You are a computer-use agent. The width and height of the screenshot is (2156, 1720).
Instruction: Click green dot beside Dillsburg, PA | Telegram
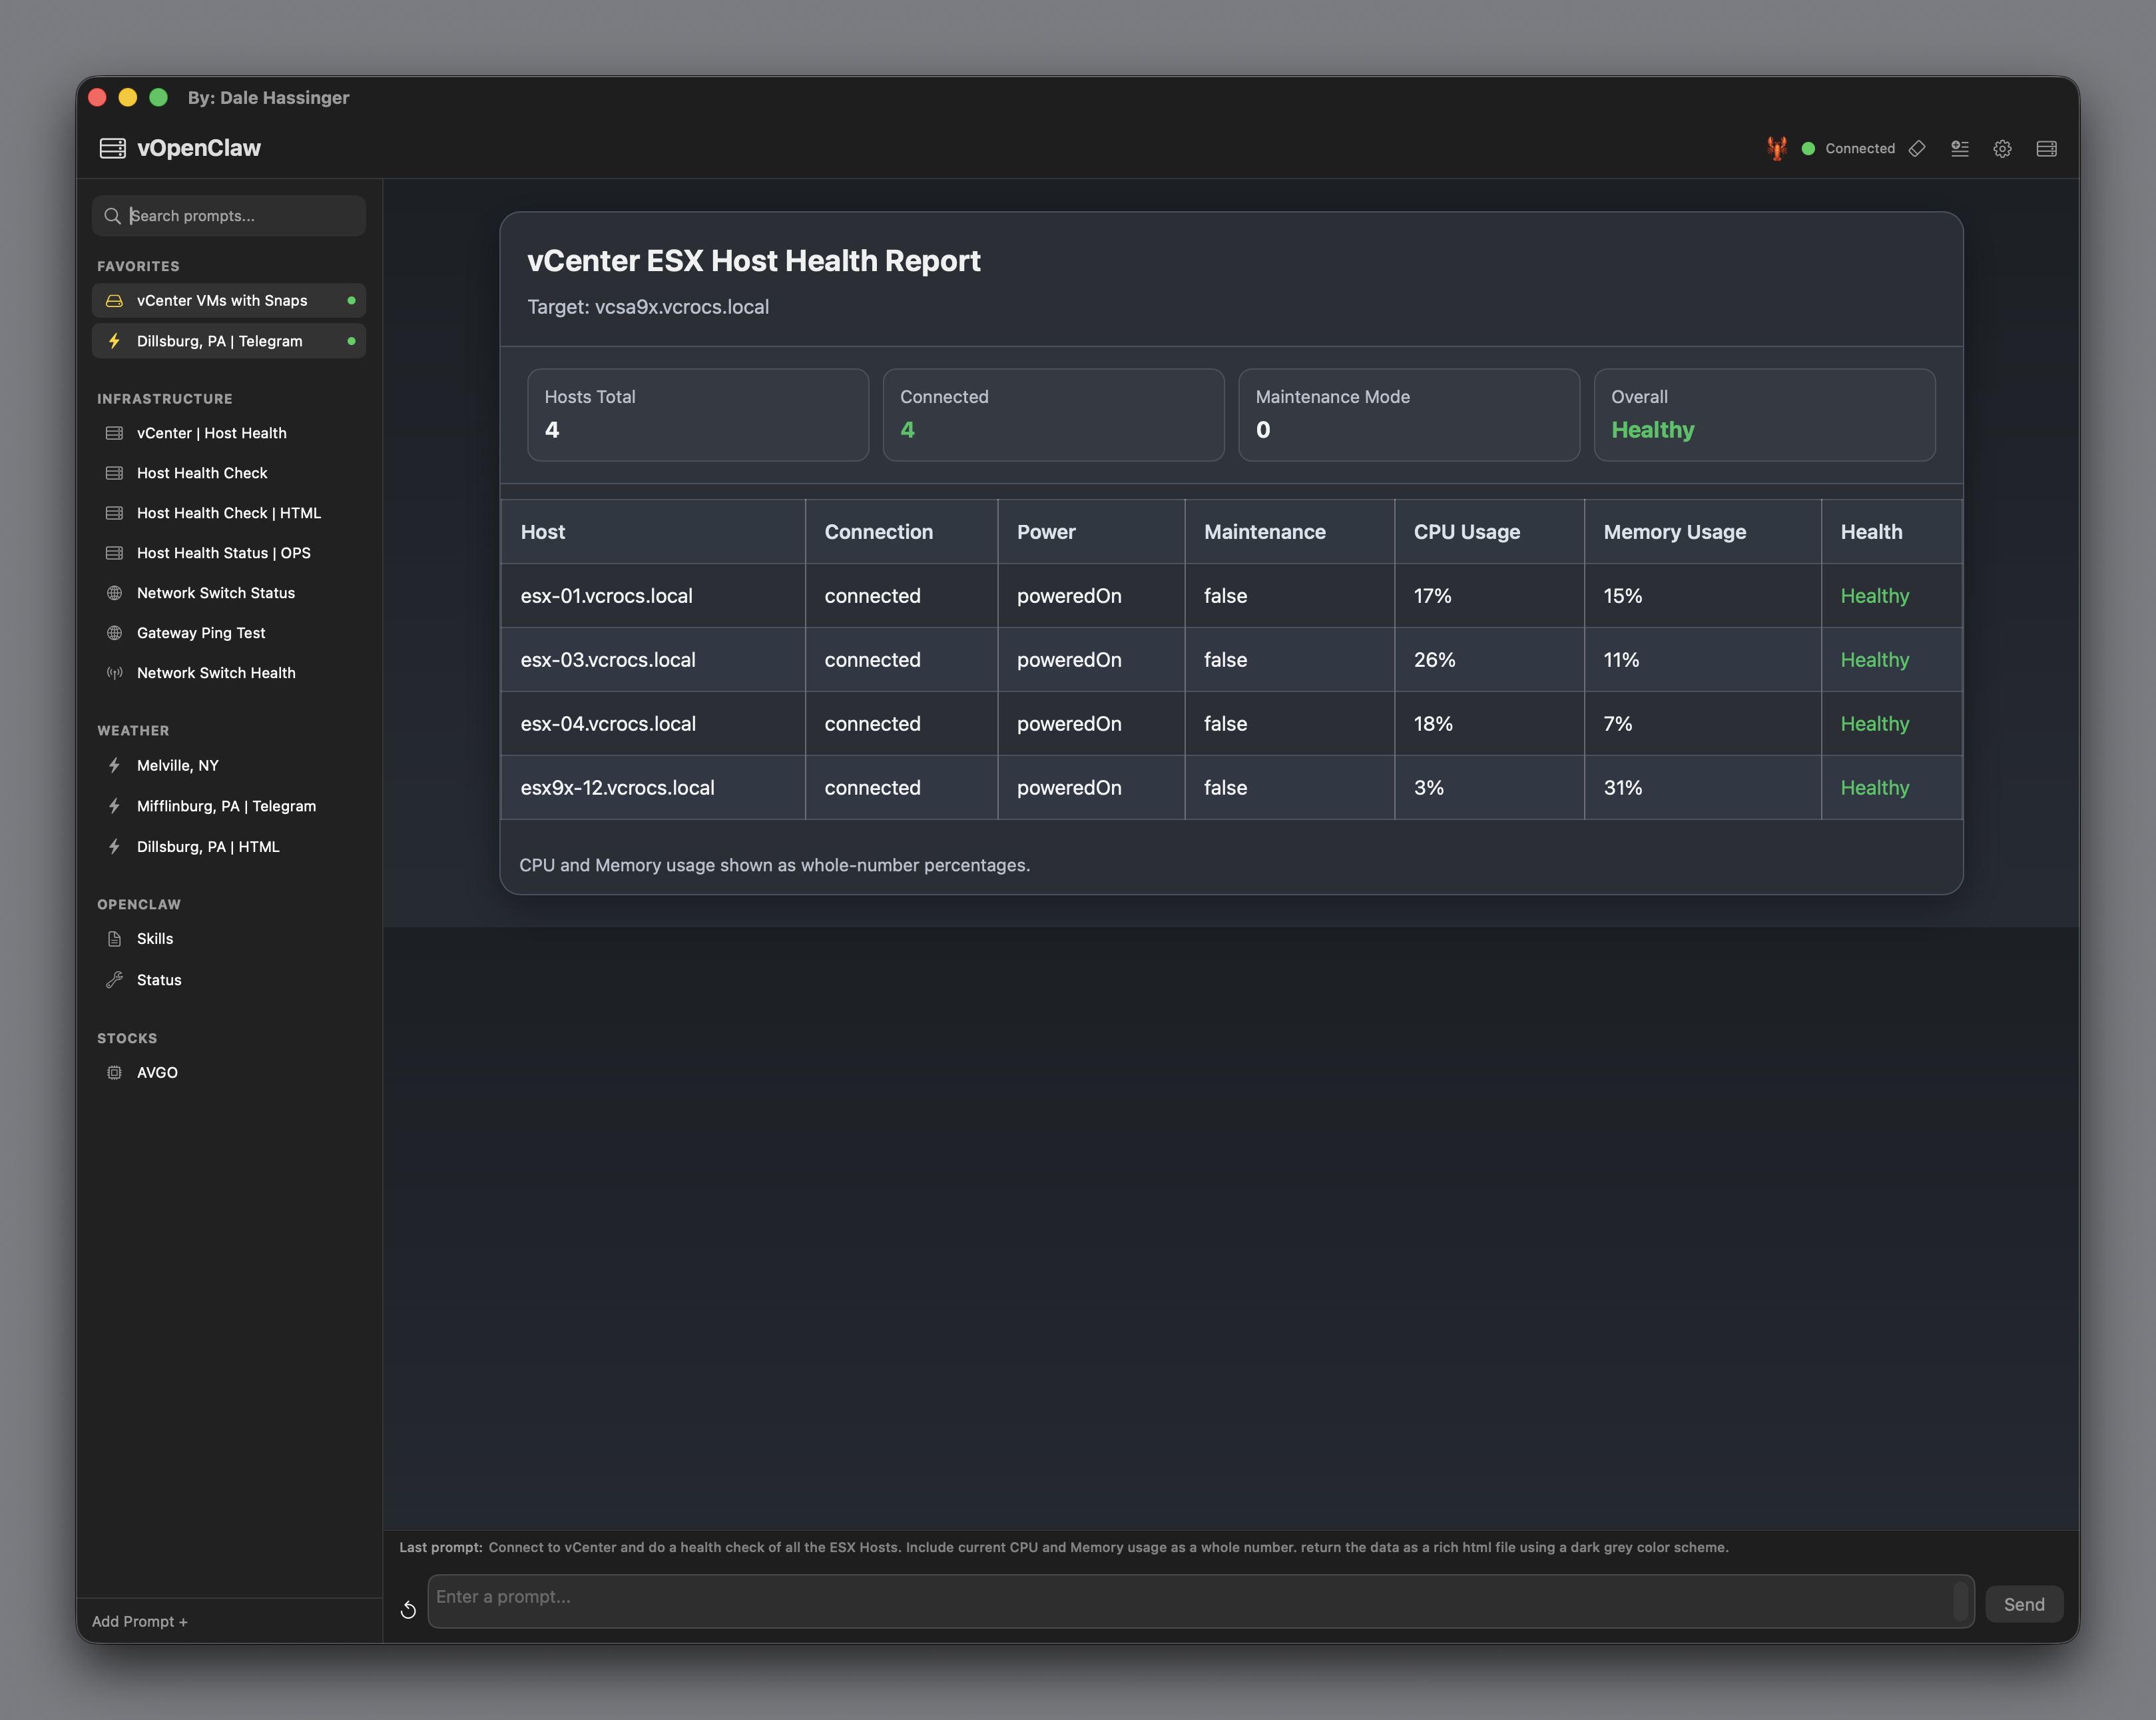(351, 341)
